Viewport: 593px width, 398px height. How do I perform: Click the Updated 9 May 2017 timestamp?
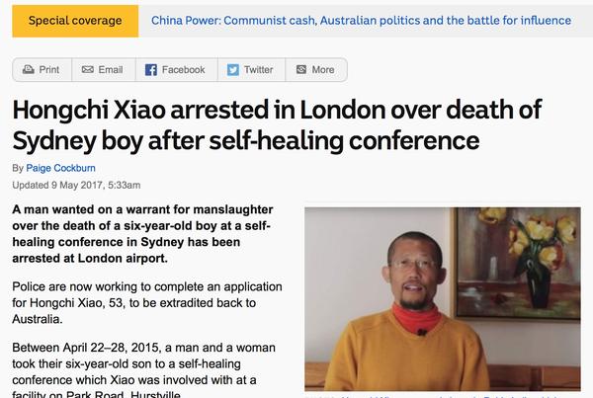tap(76, 186)
